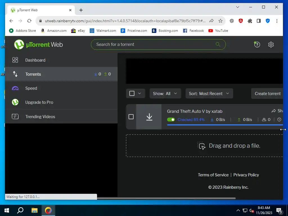Click the Dashboard grid icon

(x=15, y=60)
